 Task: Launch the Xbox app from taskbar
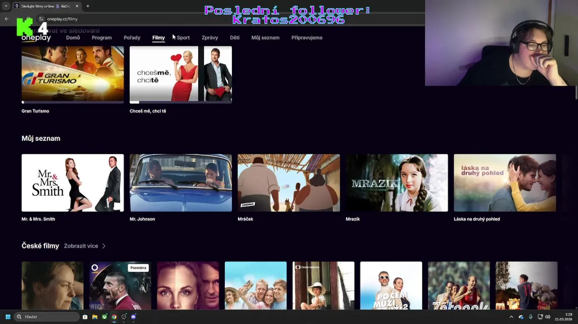pos(105,317)
